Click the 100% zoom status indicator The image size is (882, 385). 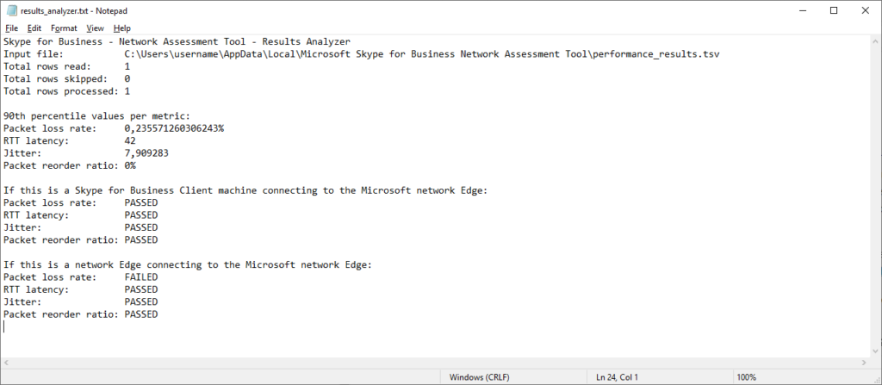[x=746, y=377]
